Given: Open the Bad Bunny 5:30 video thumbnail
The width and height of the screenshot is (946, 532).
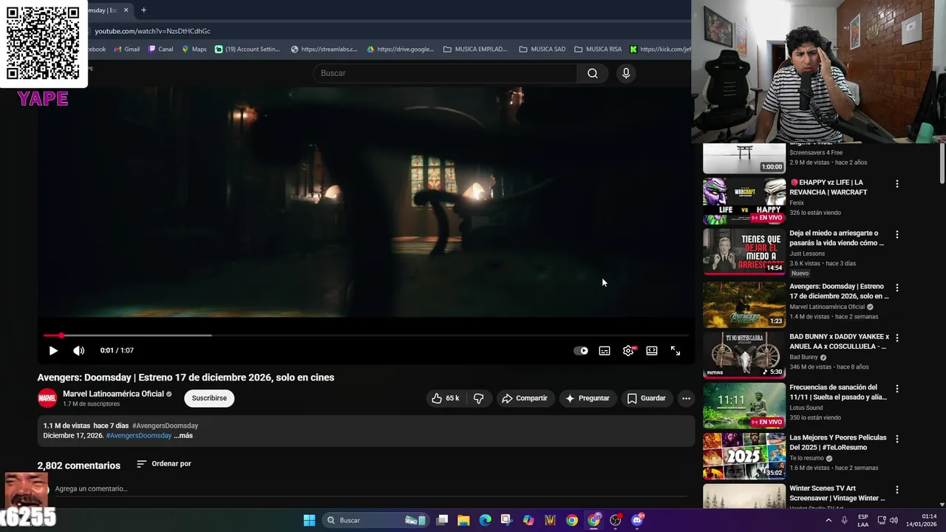Looking at the screenshot, I should tap(744, 354).
